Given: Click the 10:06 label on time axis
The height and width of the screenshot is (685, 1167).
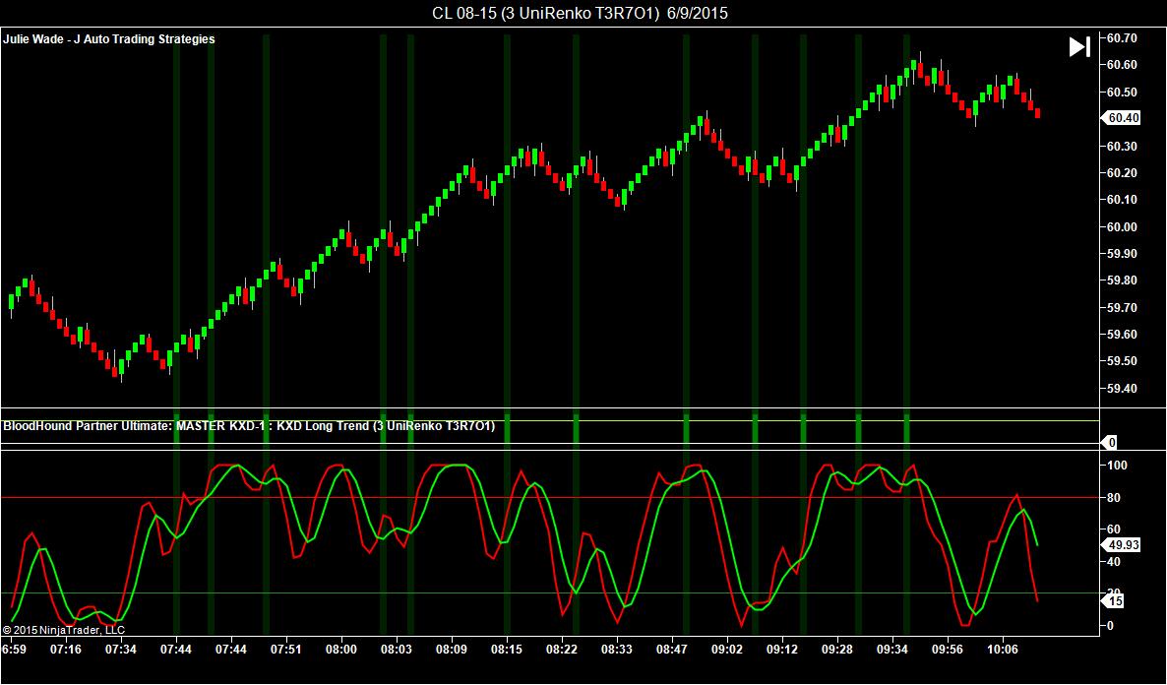Looking at the screenshot, I should 1003,650.
